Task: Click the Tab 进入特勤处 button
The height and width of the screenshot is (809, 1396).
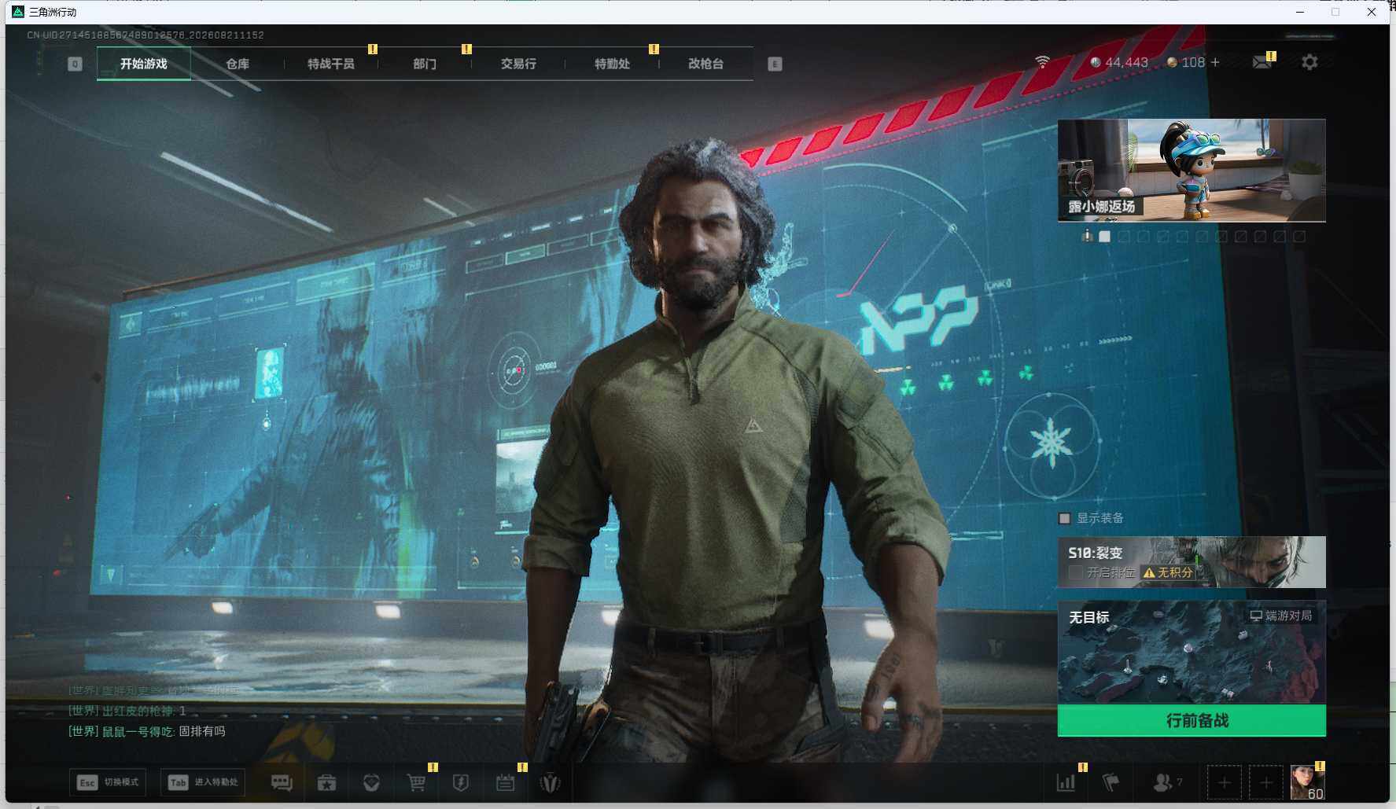Action: tap(204, 782)
